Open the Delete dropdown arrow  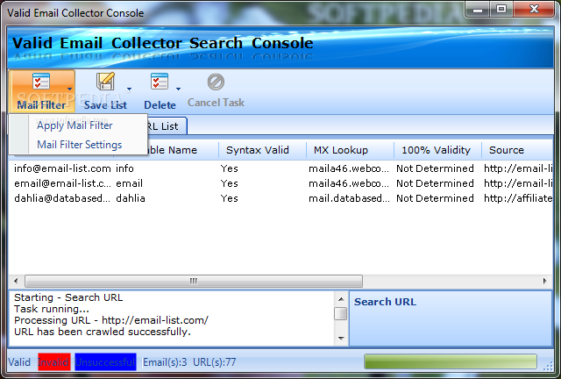coord(178,89)
